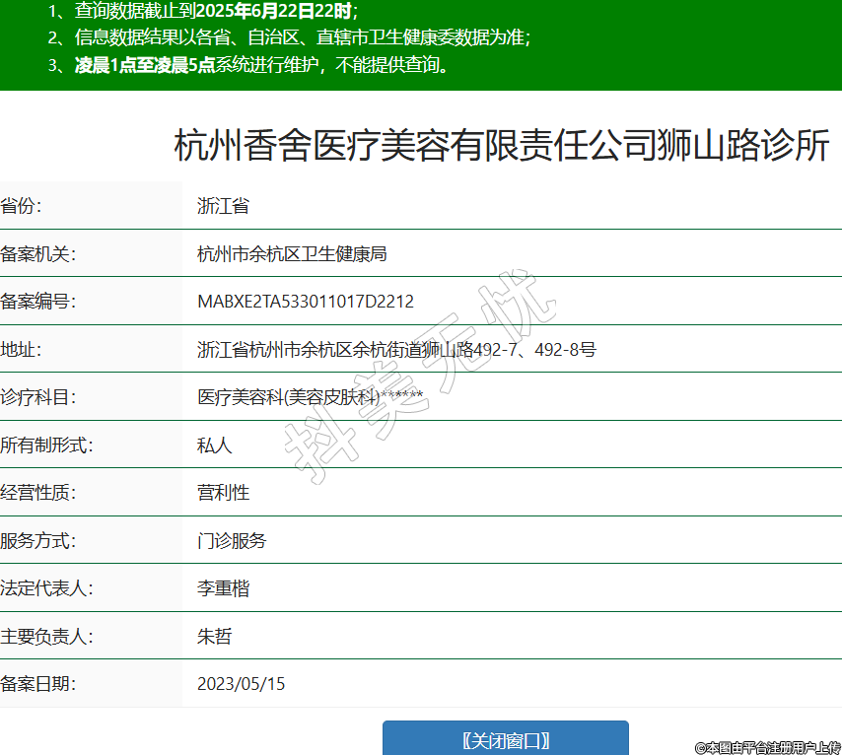Click the clinic name heading 杭州香舍医疗美容
842x755 pixels.
(x=501, y=146)
